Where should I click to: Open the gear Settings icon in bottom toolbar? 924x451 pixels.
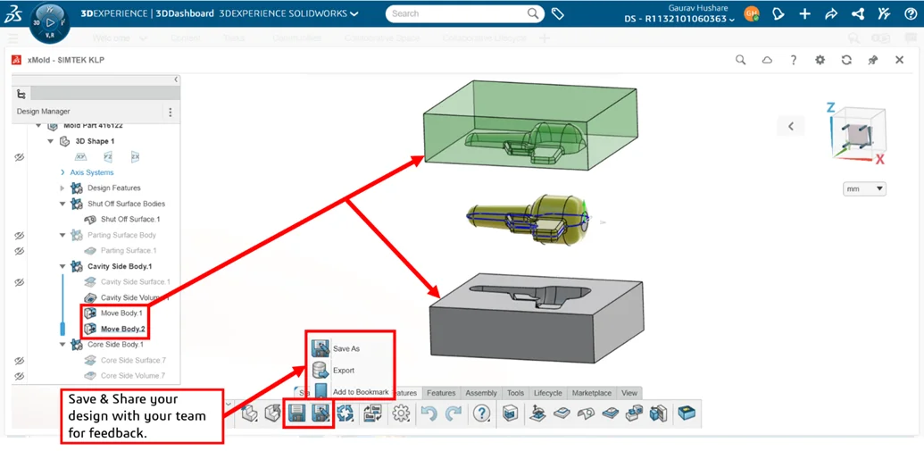click(x=402, y=413)
